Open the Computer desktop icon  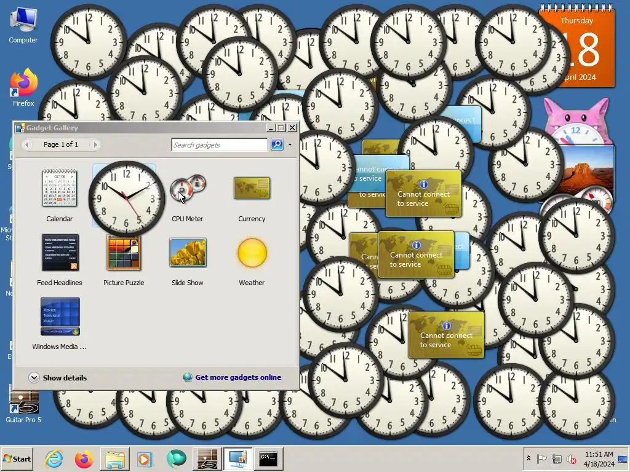(x=23, y=25)
